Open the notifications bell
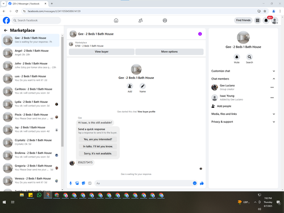 [x=266, y=20]
